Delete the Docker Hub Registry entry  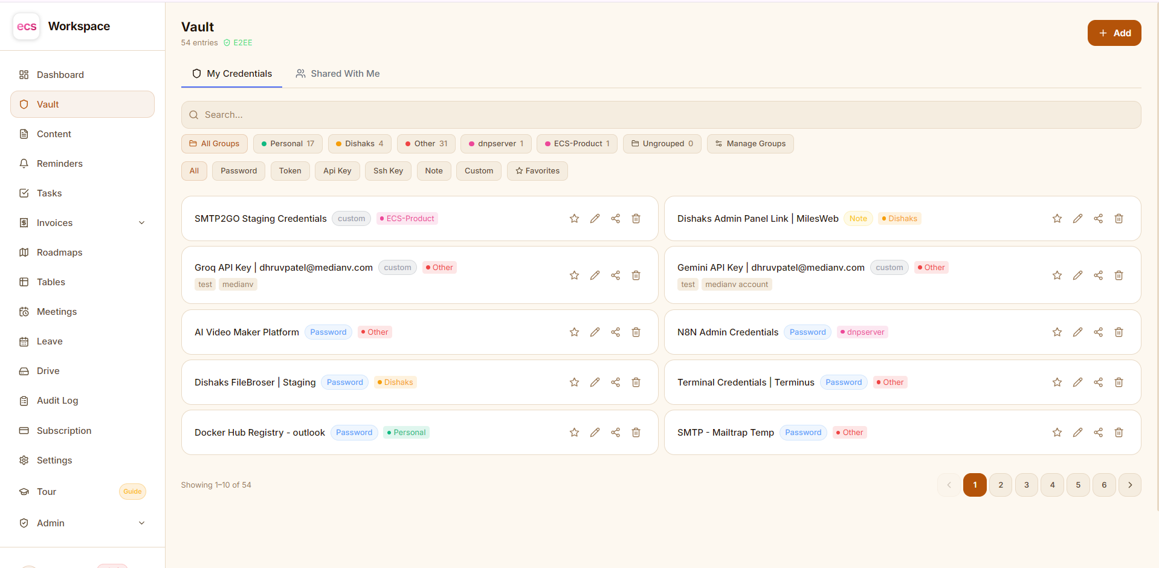coord(636,433)
